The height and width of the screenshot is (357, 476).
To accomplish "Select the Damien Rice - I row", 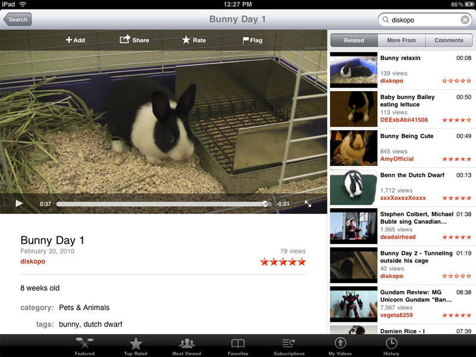I will [x=401, y=330].
